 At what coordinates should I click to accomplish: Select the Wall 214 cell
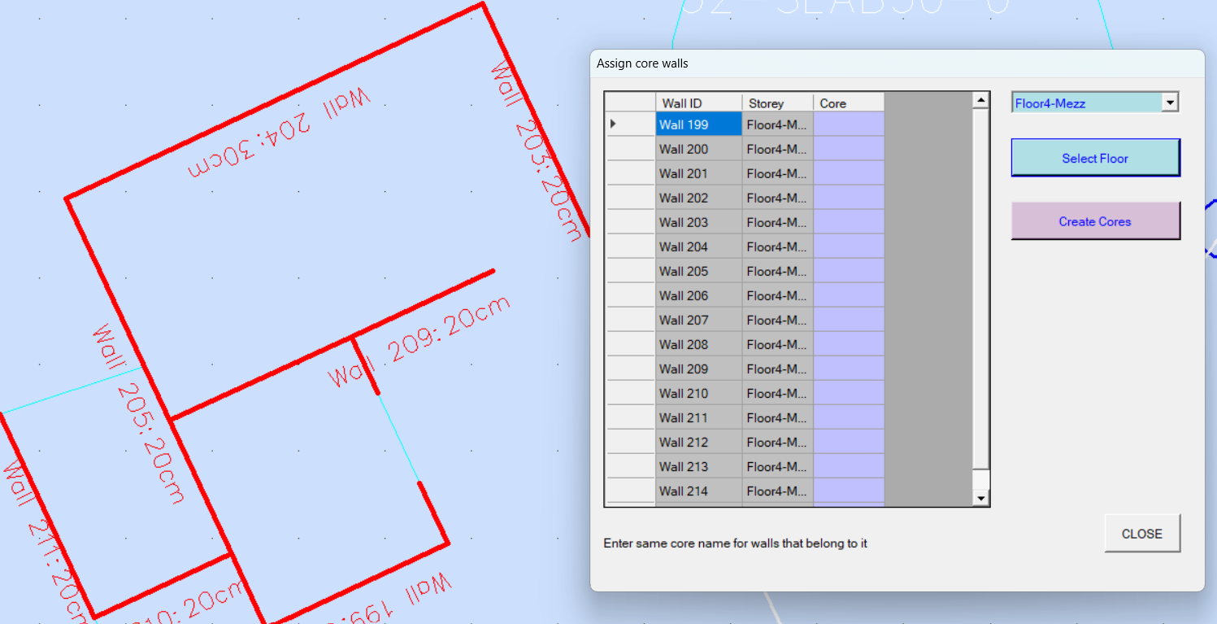pos(698,491)
